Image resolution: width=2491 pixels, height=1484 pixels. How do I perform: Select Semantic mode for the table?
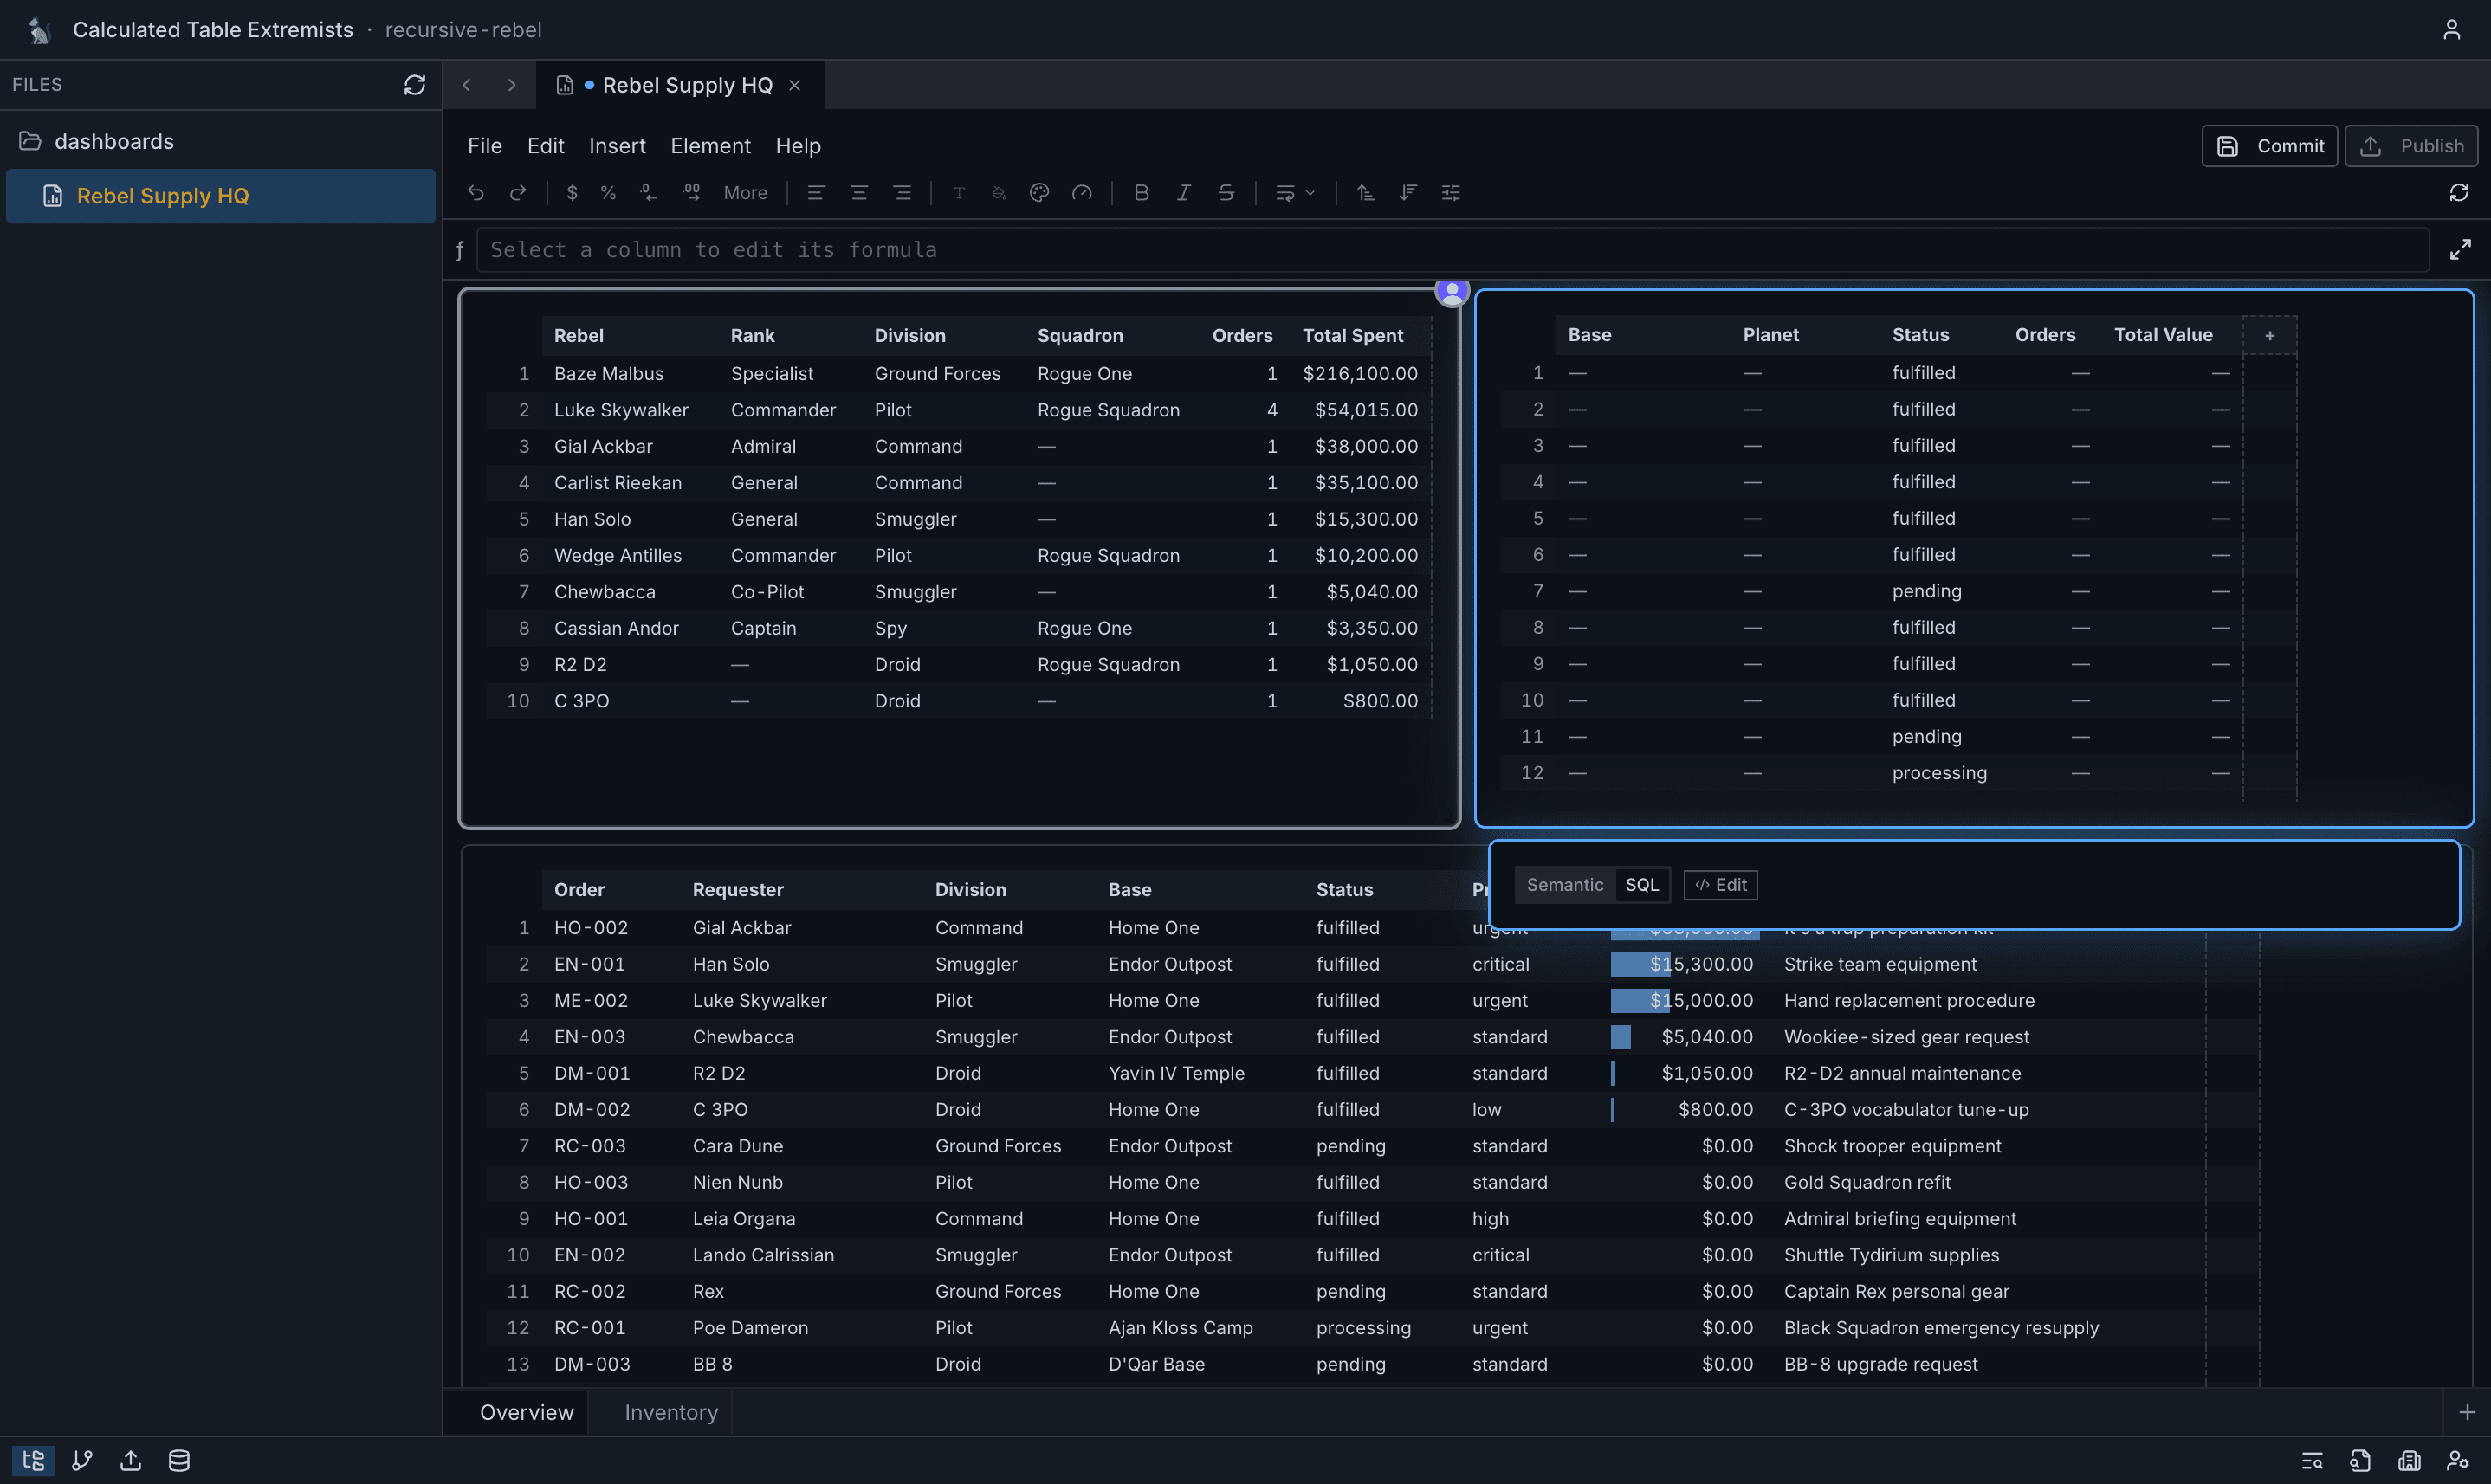point(1564,885)
